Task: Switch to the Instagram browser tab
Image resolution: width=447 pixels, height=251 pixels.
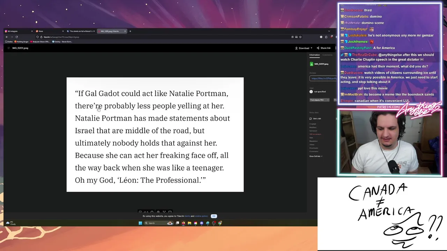Action: pyautogui.click(x=19, y=31)
